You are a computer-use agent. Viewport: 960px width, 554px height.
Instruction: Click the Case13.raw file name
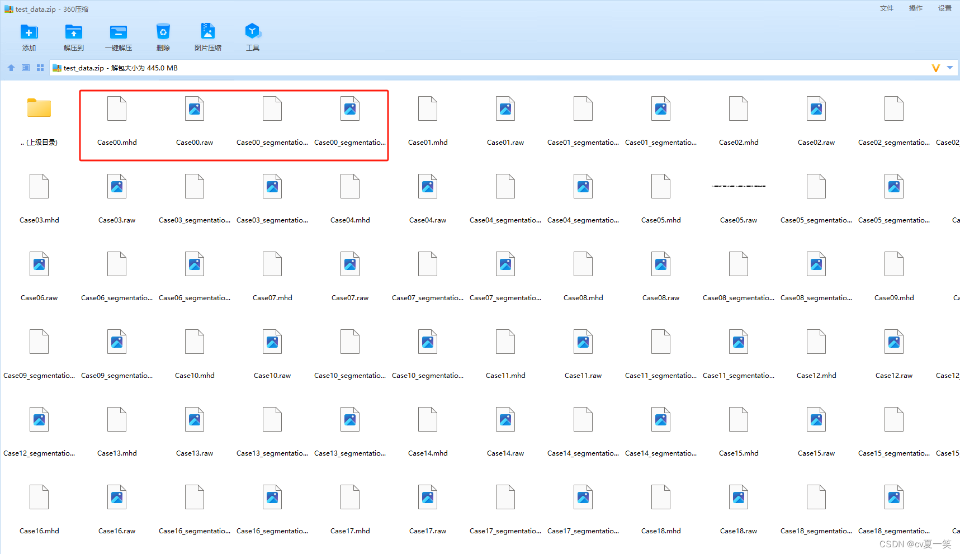195,453
